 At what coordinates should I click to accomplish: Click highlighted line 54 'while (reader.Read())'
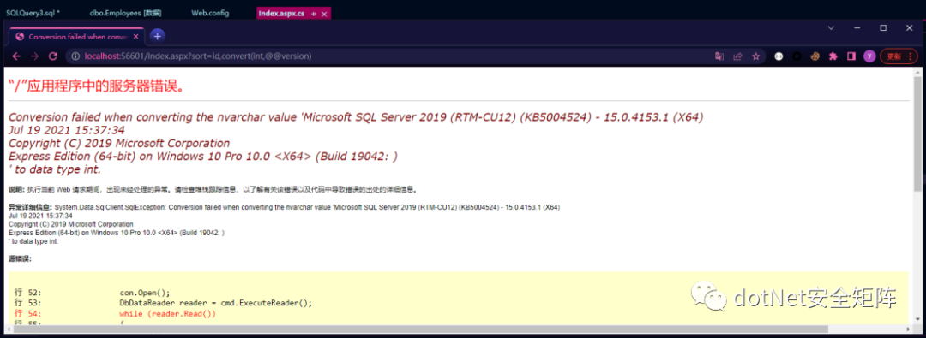168,314
